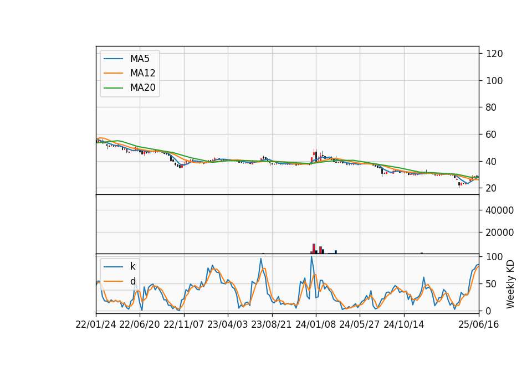Click the 23/04/03 date tick label
The width and height of the screenshot is (532, 382).
[x=228, y=325]
